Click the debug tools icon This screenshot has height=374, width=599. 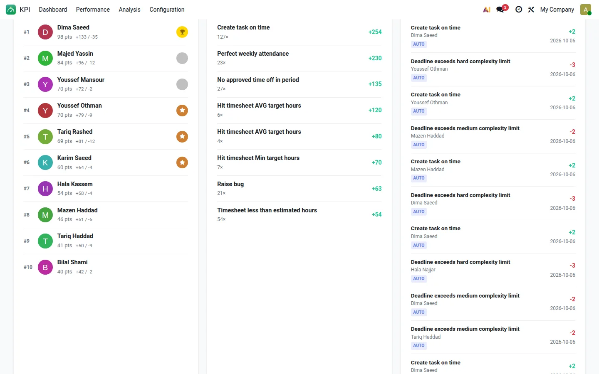click(531, 10)
